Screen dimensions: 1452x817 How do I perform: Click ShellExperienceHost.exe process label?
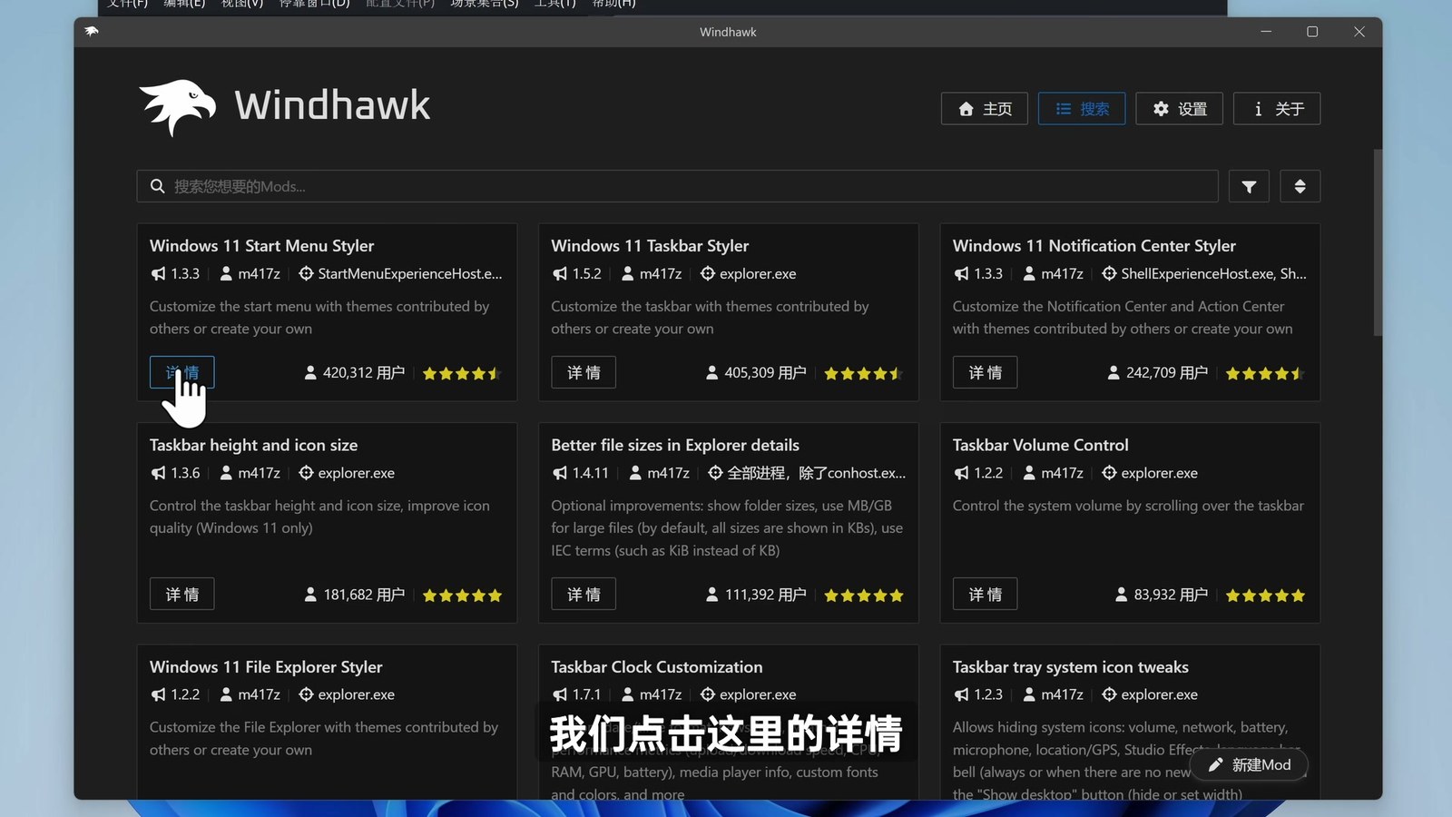(1213, 273)
